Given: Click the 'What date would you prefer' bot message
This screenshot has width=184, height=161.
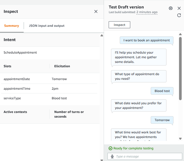Looking at the screenshot, I should pyautogui.click(x=139, y=105).
